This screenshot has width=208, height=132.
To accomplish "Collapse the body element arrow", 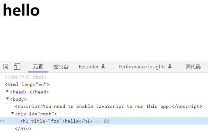I will (x=7, y=99).
